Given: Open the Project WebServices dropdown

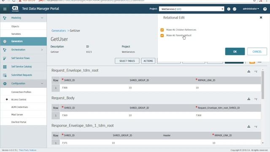Looking at the screenshot, I should click(192, 9).
